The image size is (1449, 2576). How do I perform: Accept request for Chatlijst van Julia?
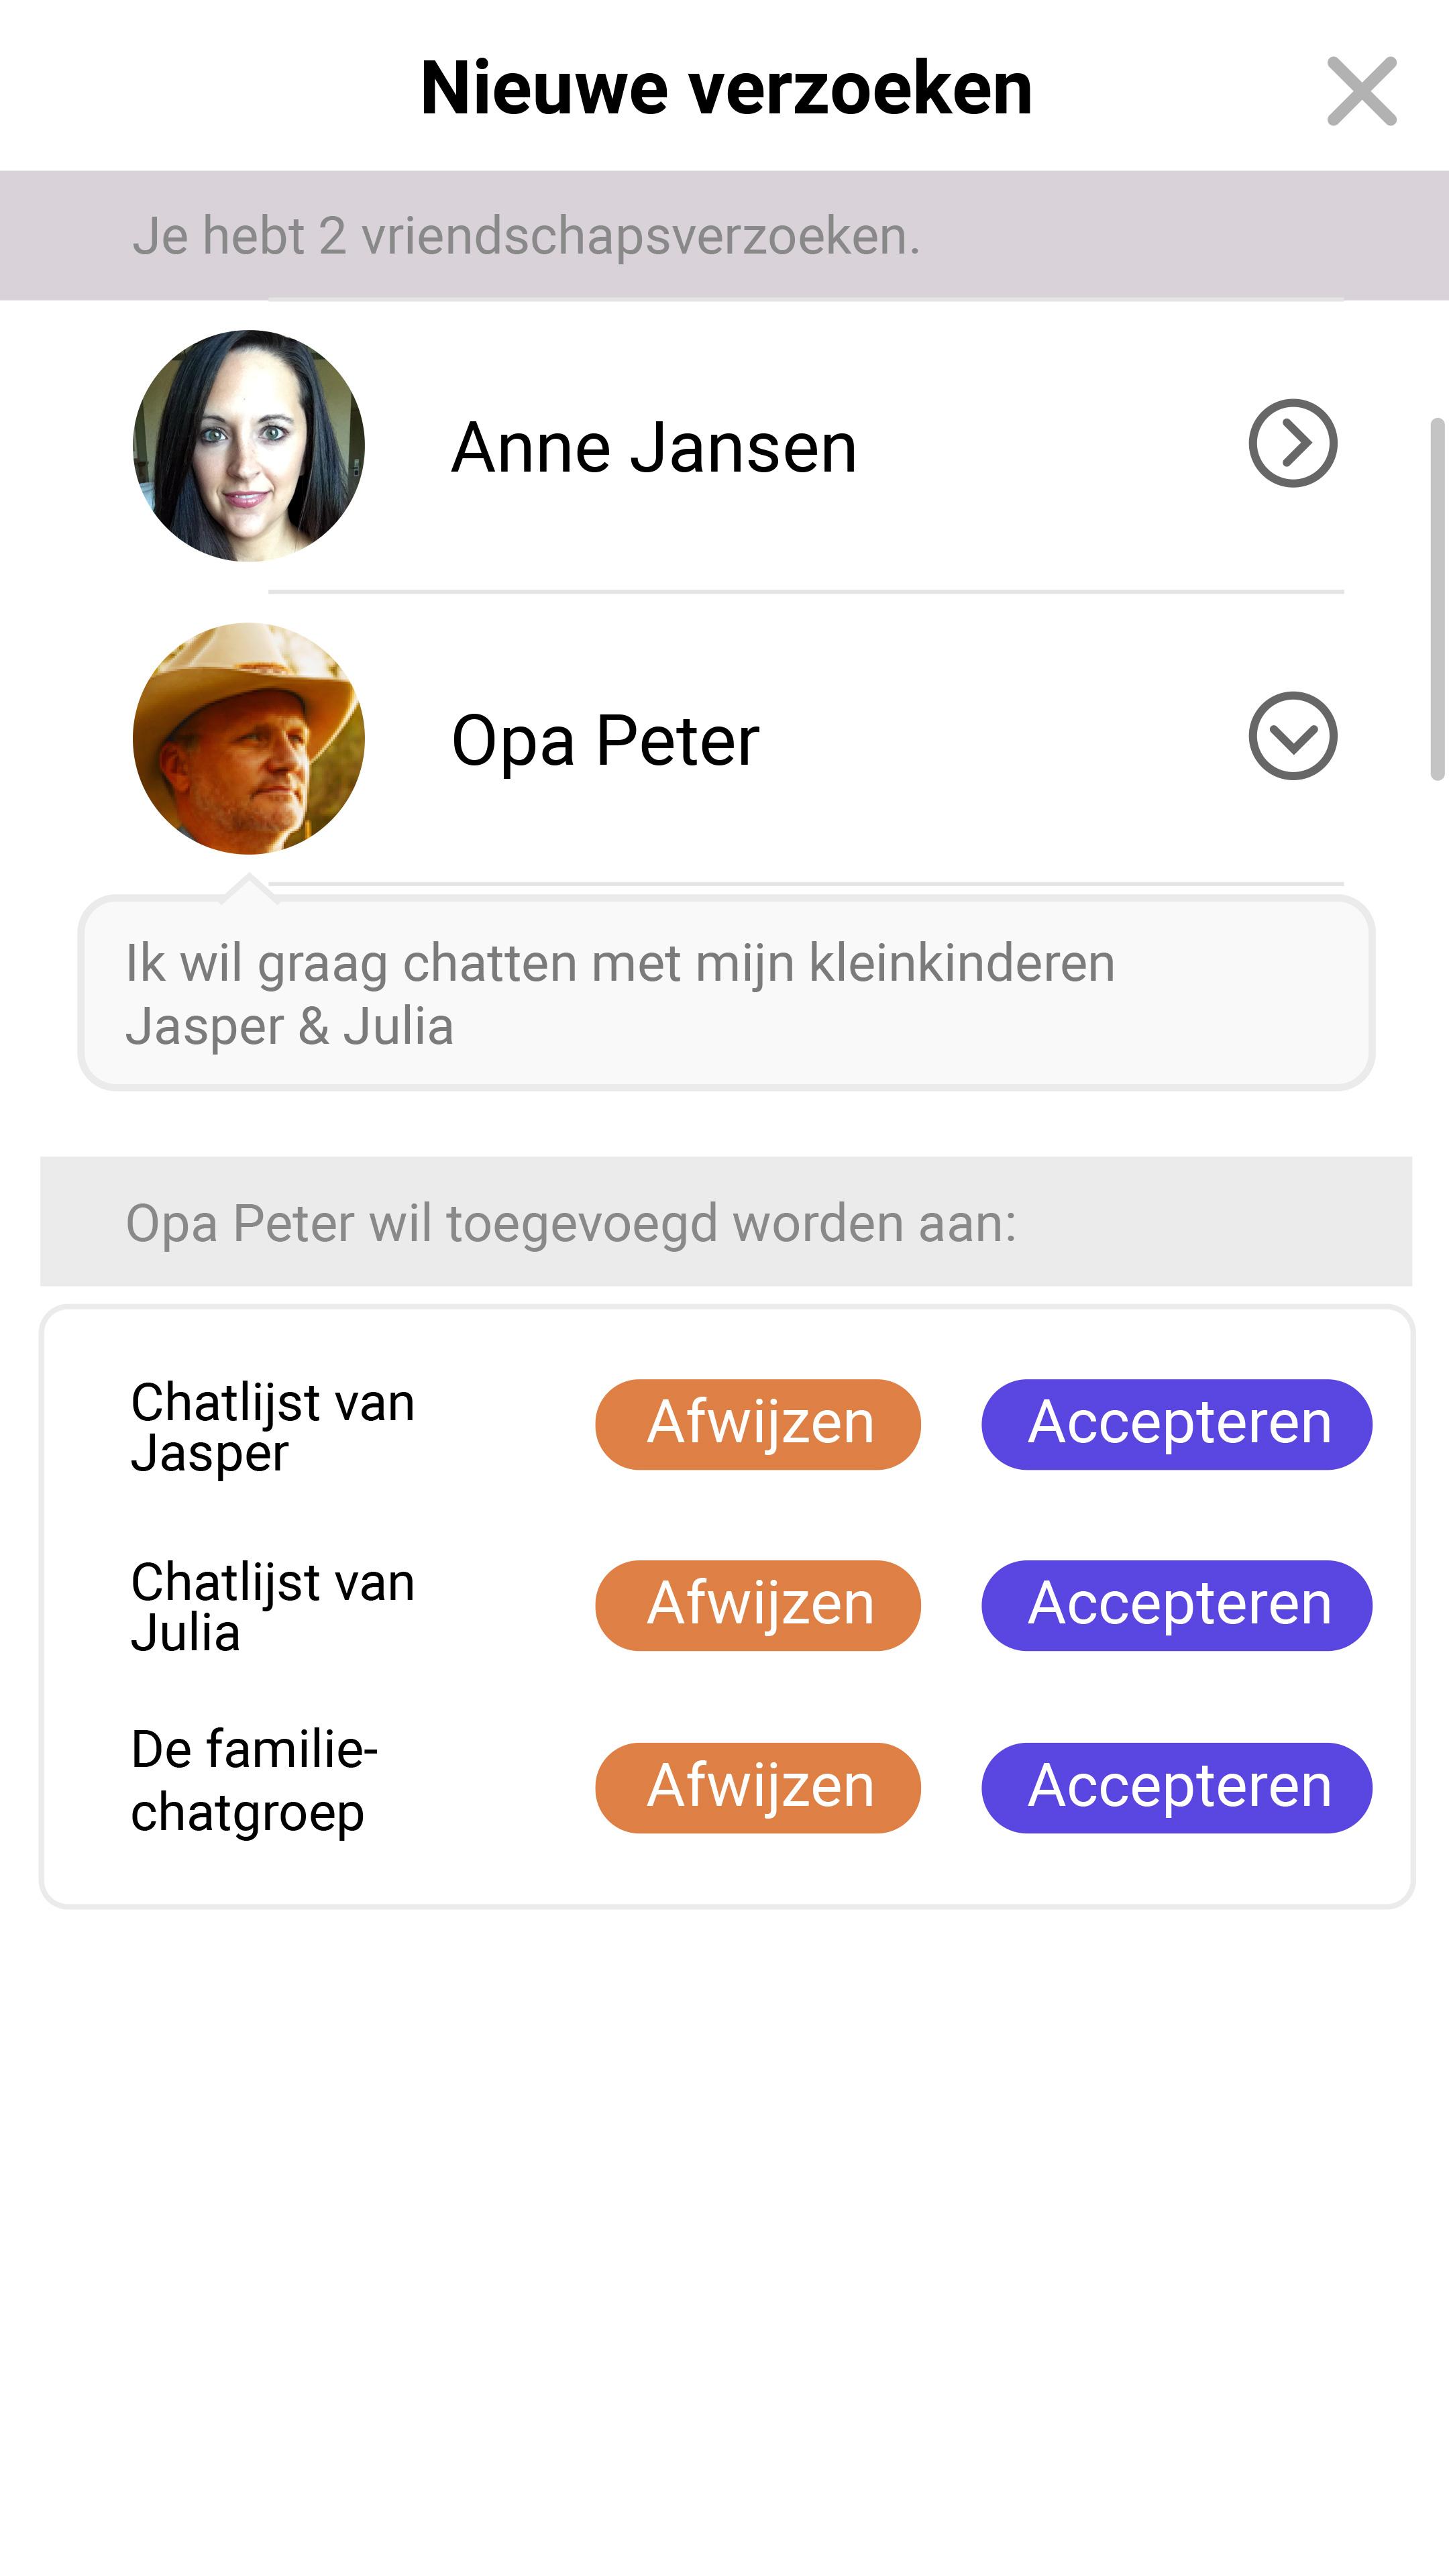(1176, 1605)
